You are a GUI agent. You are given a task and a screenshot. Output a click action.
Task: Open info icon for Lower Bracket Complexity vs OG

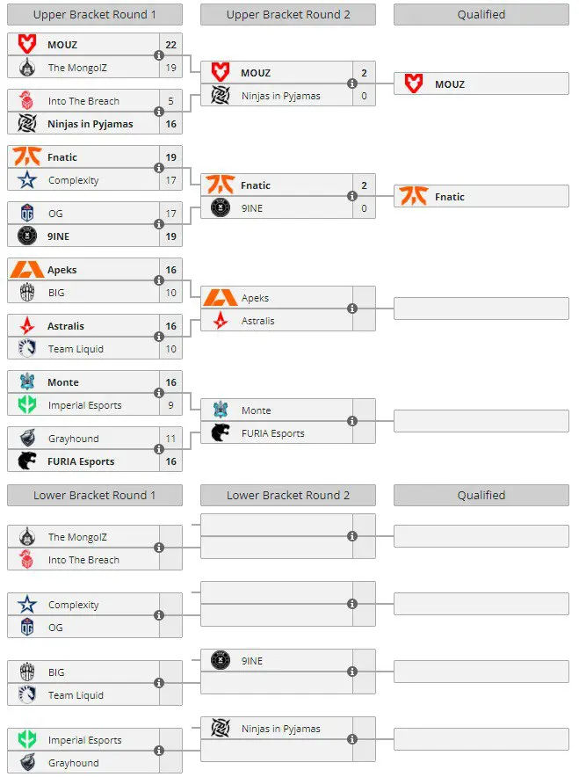coord(159,616)
